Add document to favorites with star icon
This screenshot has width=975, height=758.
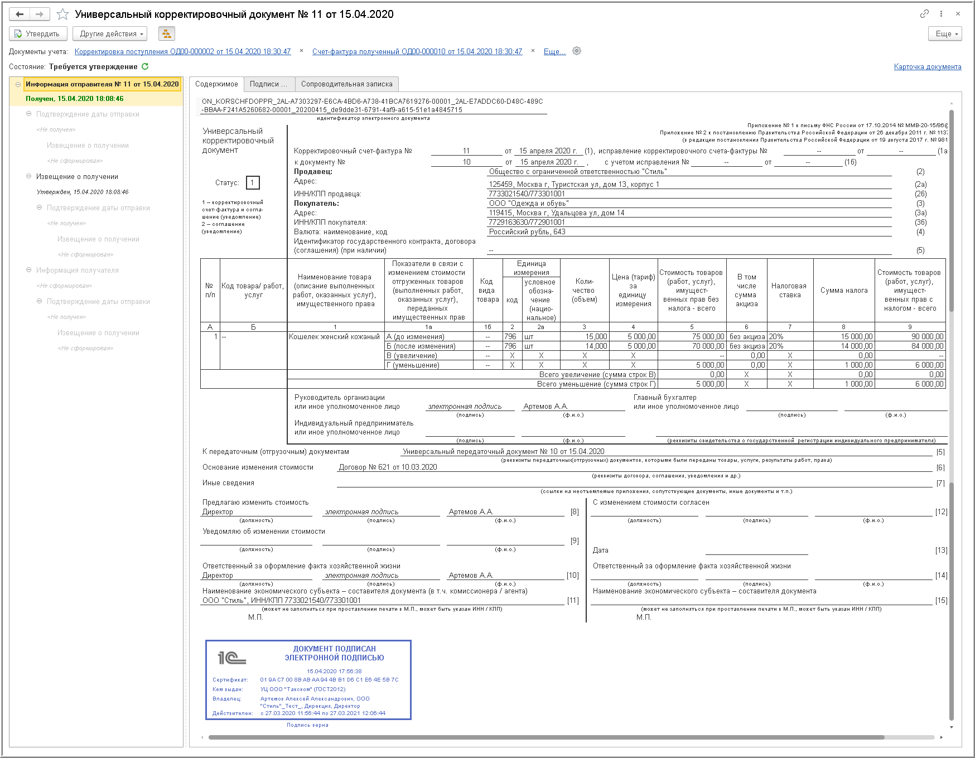tap(63, 14)
